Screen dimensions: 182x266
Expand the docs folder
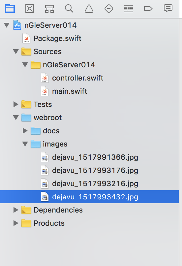(25, 131)
